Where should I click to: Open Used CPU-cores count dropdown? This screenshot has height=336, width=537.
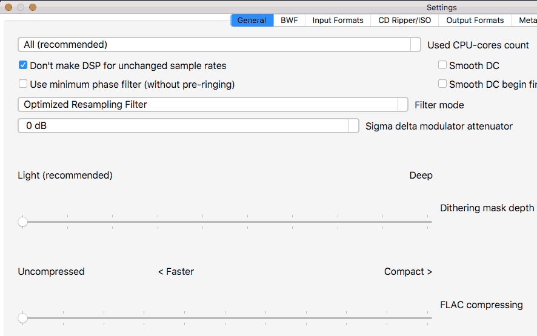point(219,44)
